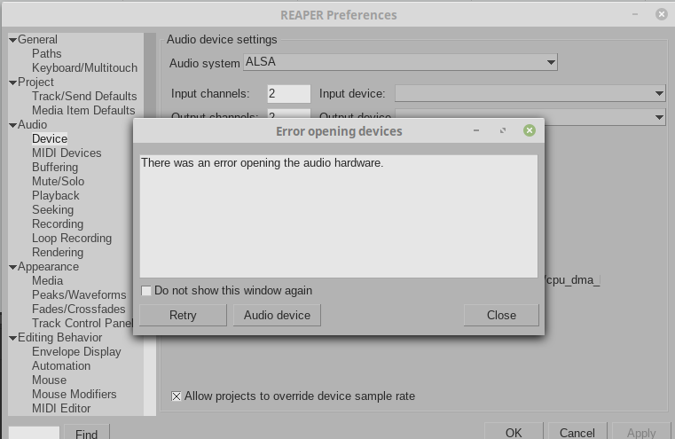The width and height of the screenshot is (675, 439).
Task: Click the preferences search input field
Action: coord(34,433)
